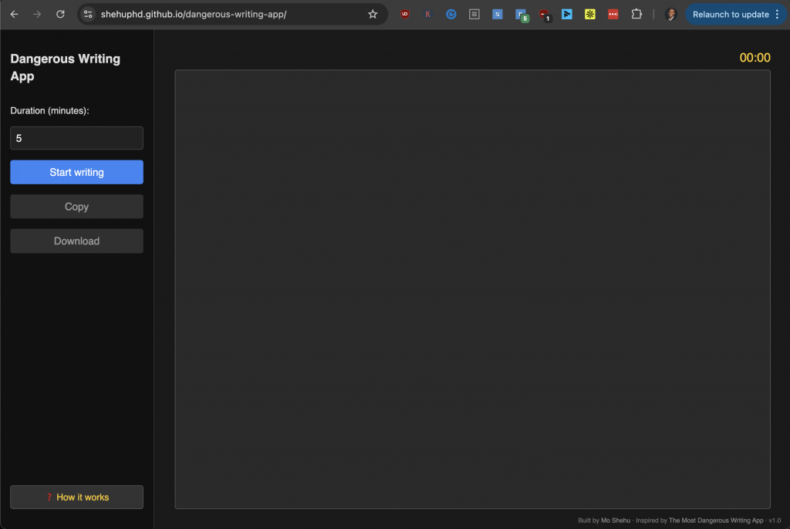Click the Duration (minutes) label

[49, 110]
